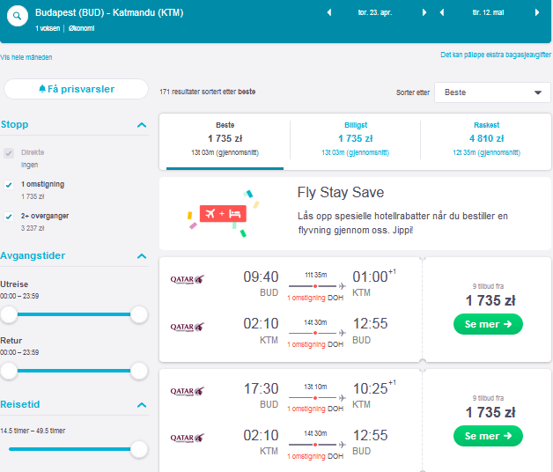Switch to the Billigst tab
This screenshot has width=553, height=472.
coord(356,139)
